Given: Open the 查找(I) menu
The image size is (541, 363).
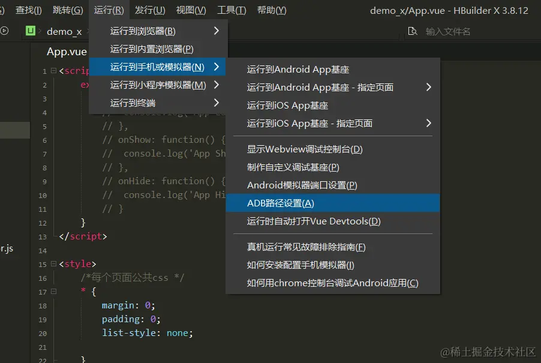Looking at the screenshot, I should (29, 10).
